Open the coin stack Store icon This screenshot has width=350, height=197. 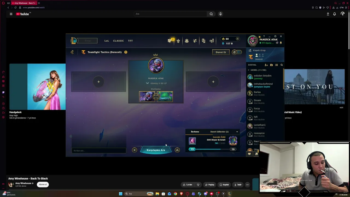[x=212, y=41]
